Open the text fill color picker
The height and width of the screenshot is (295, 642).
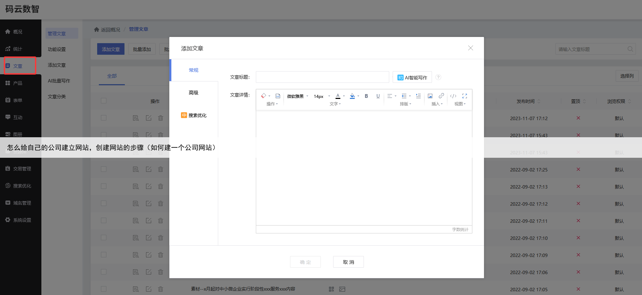click(352, 96)
